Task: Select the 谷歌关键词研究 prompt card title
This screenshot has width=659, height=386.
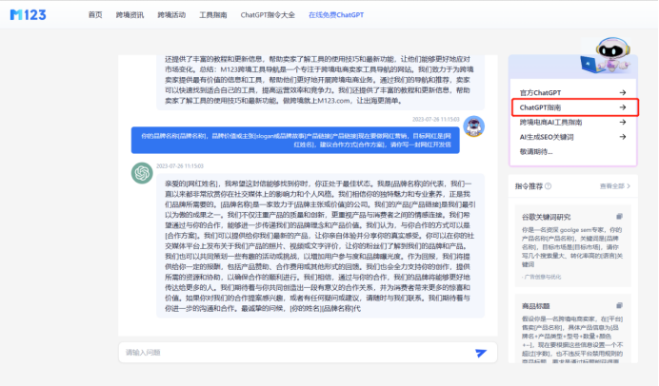Action: [x=546, y=217]
